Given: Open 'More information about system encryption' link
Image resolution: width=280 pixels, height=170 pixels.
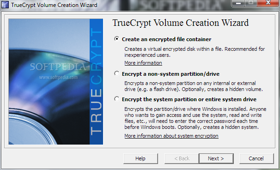Looking at the screenshot, I should click(x=171, y=136).
